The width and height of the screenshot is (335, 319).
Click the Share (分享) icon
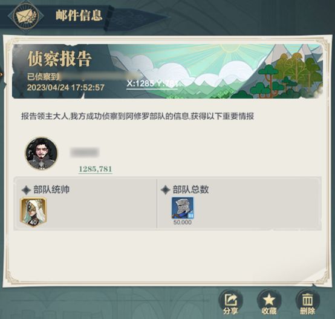(231, 302)
